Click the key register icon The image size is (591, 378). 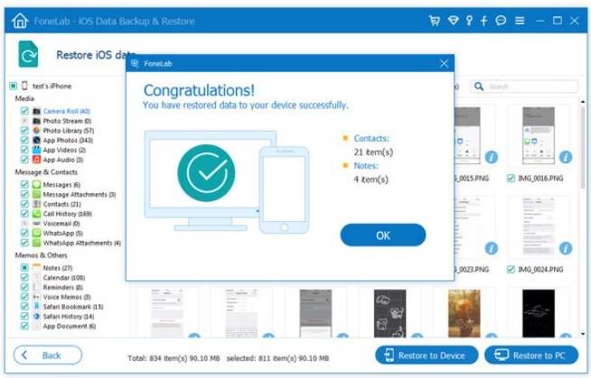(x=469, y=21)
